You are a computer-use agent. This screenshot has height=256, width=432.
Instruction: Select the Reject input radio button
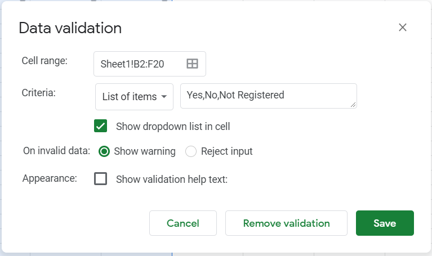[191, 151]
